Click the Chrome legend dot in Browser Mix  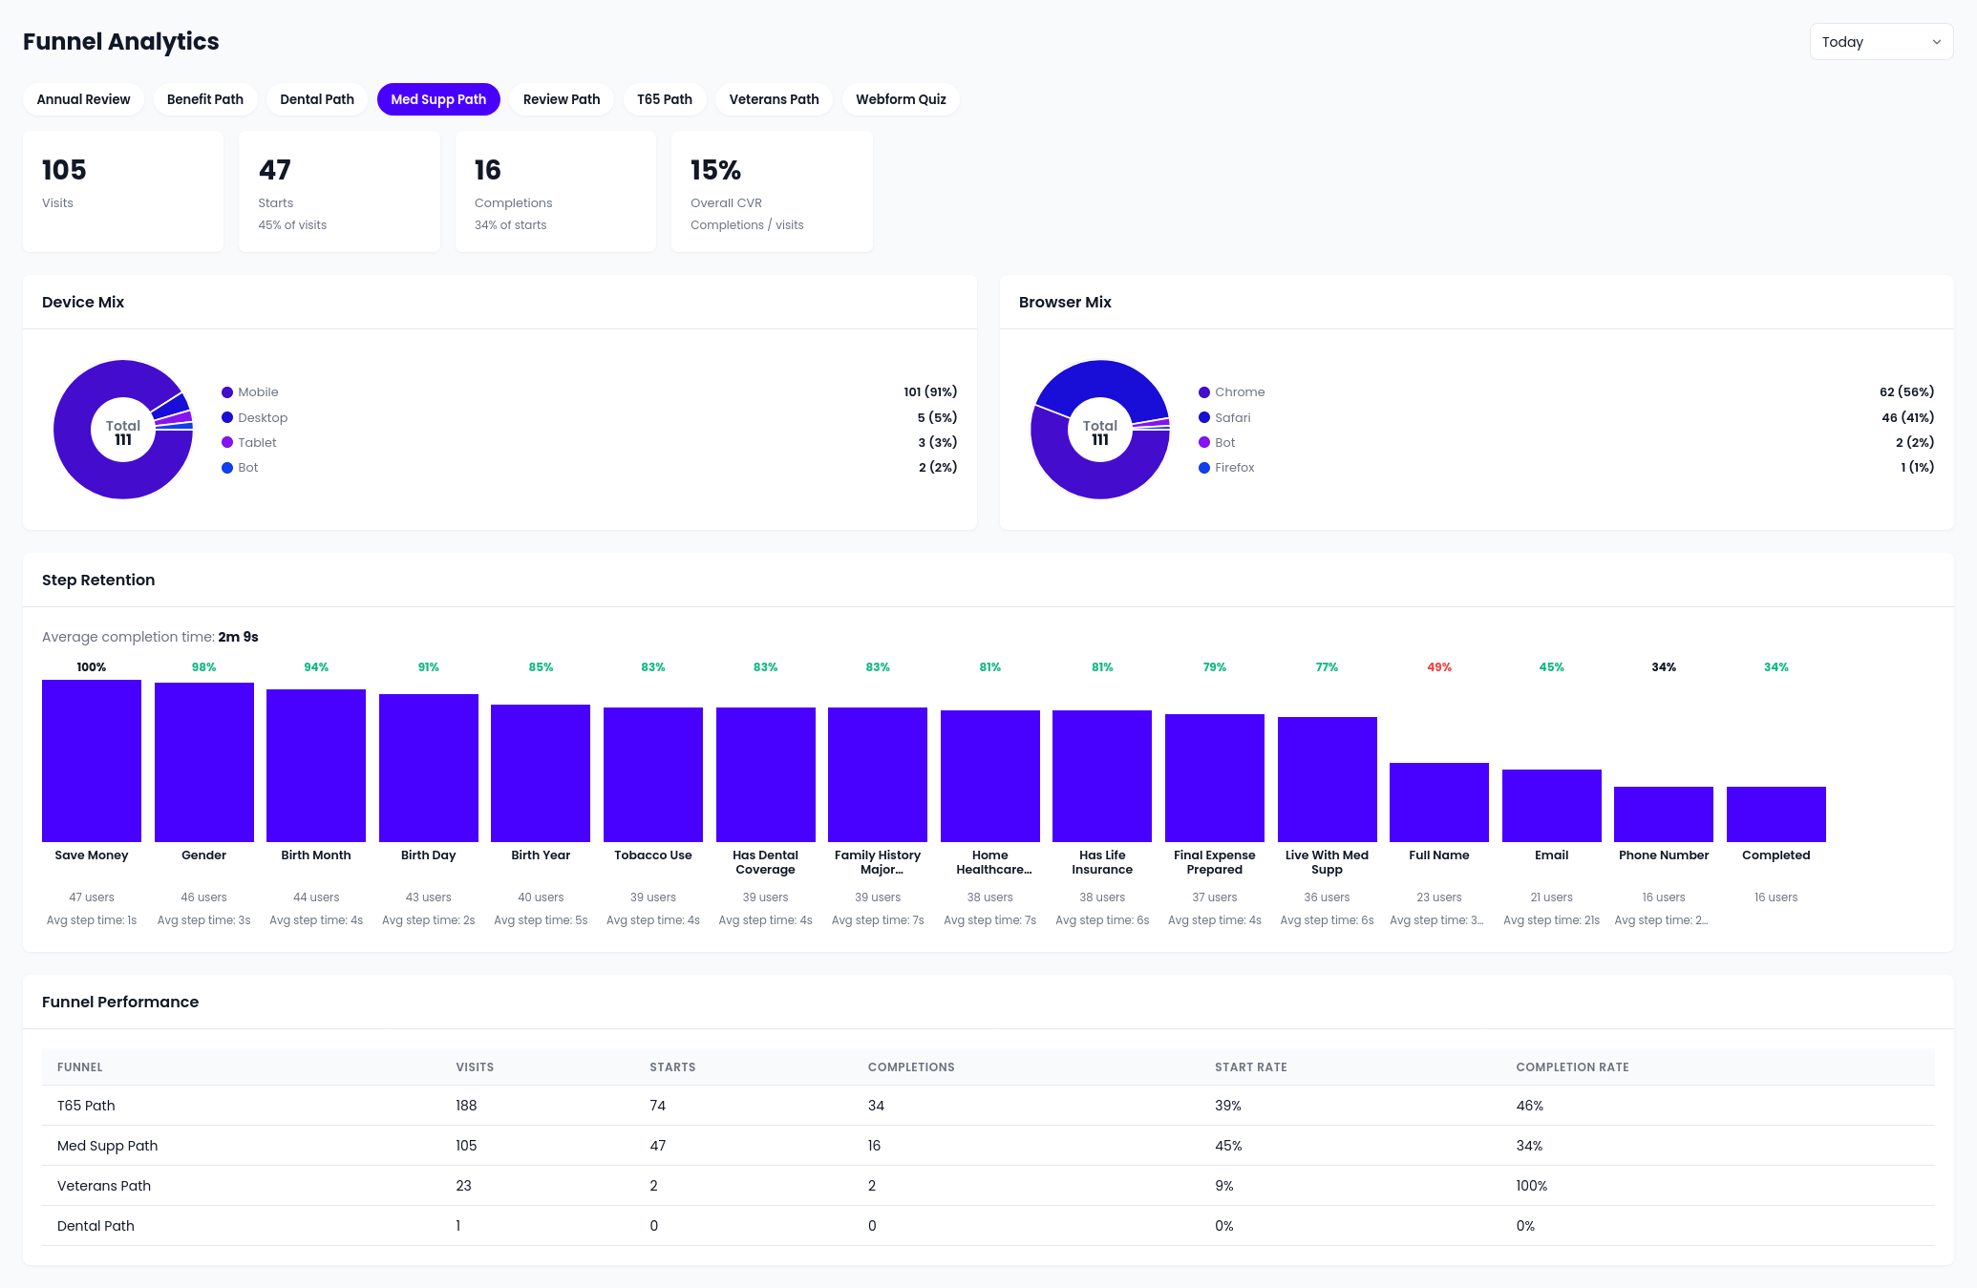[1204, 391]
